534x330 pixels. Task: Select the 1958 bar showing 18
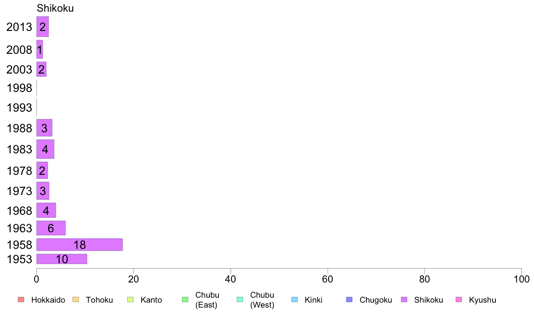click(x=80, y=245)
